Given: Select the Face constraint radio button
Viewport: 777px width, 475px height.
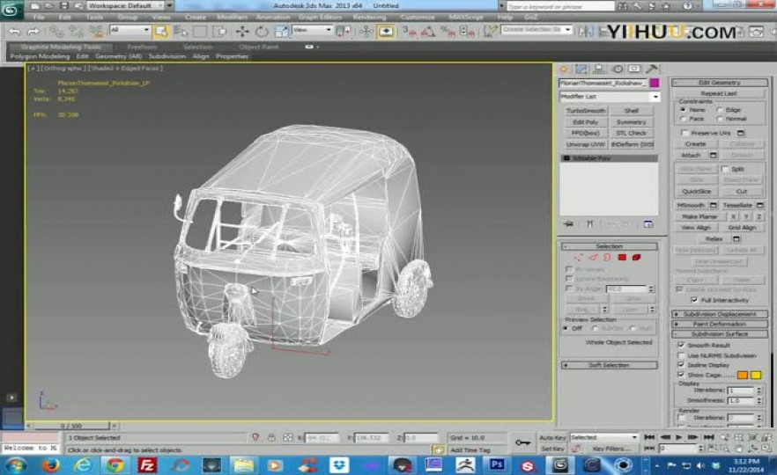Looking at the screenshot, I should click(683, 119).
